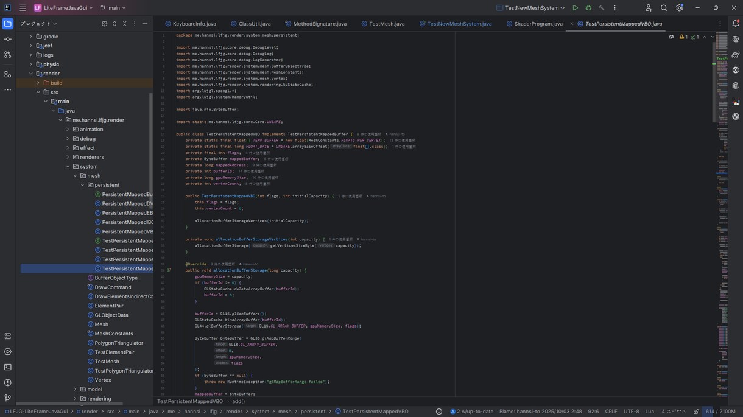Image resolution: width=743 pixels, height=417 pixels.
Task: Open MeshConstants in project tree
Action: click(113, 334)
